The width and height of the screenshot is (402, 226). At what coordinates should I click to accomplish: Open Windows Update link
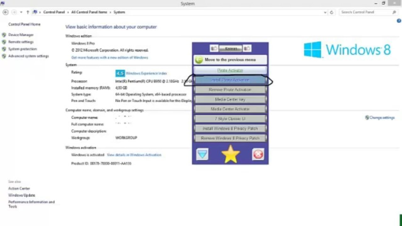22,195
